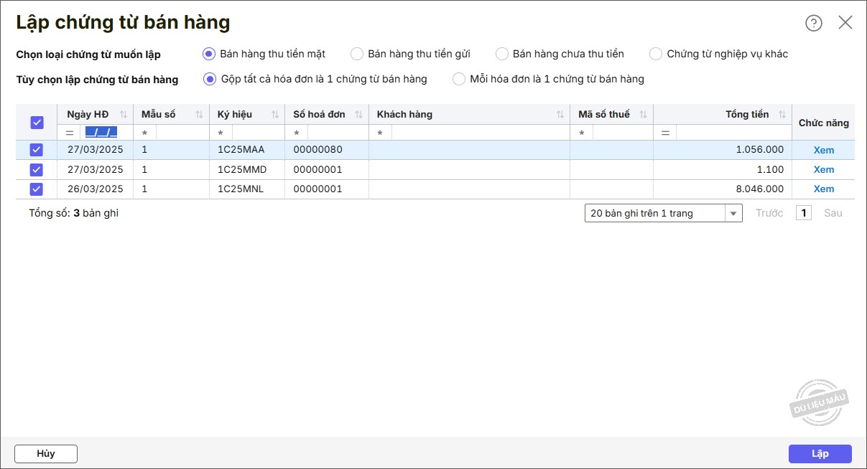The width and height of the screenshot is (867, 469).
Task: Sort by Số hoá đơn column icon
Action: click(x=358, y=115)
